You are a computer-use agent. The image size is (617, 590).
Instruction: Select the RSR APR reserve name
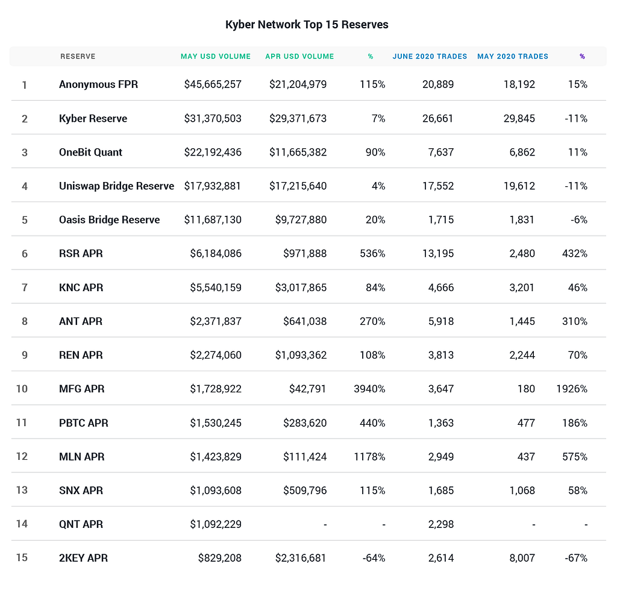(x=81, y=254)
